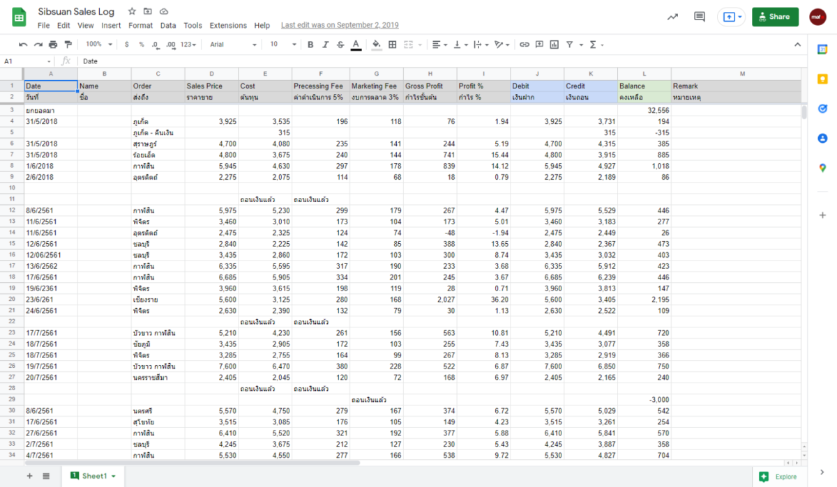This screenshot has height=487, width=837.
Task: Open the horizontal align dropdown arrow
Action: (445, 44)
